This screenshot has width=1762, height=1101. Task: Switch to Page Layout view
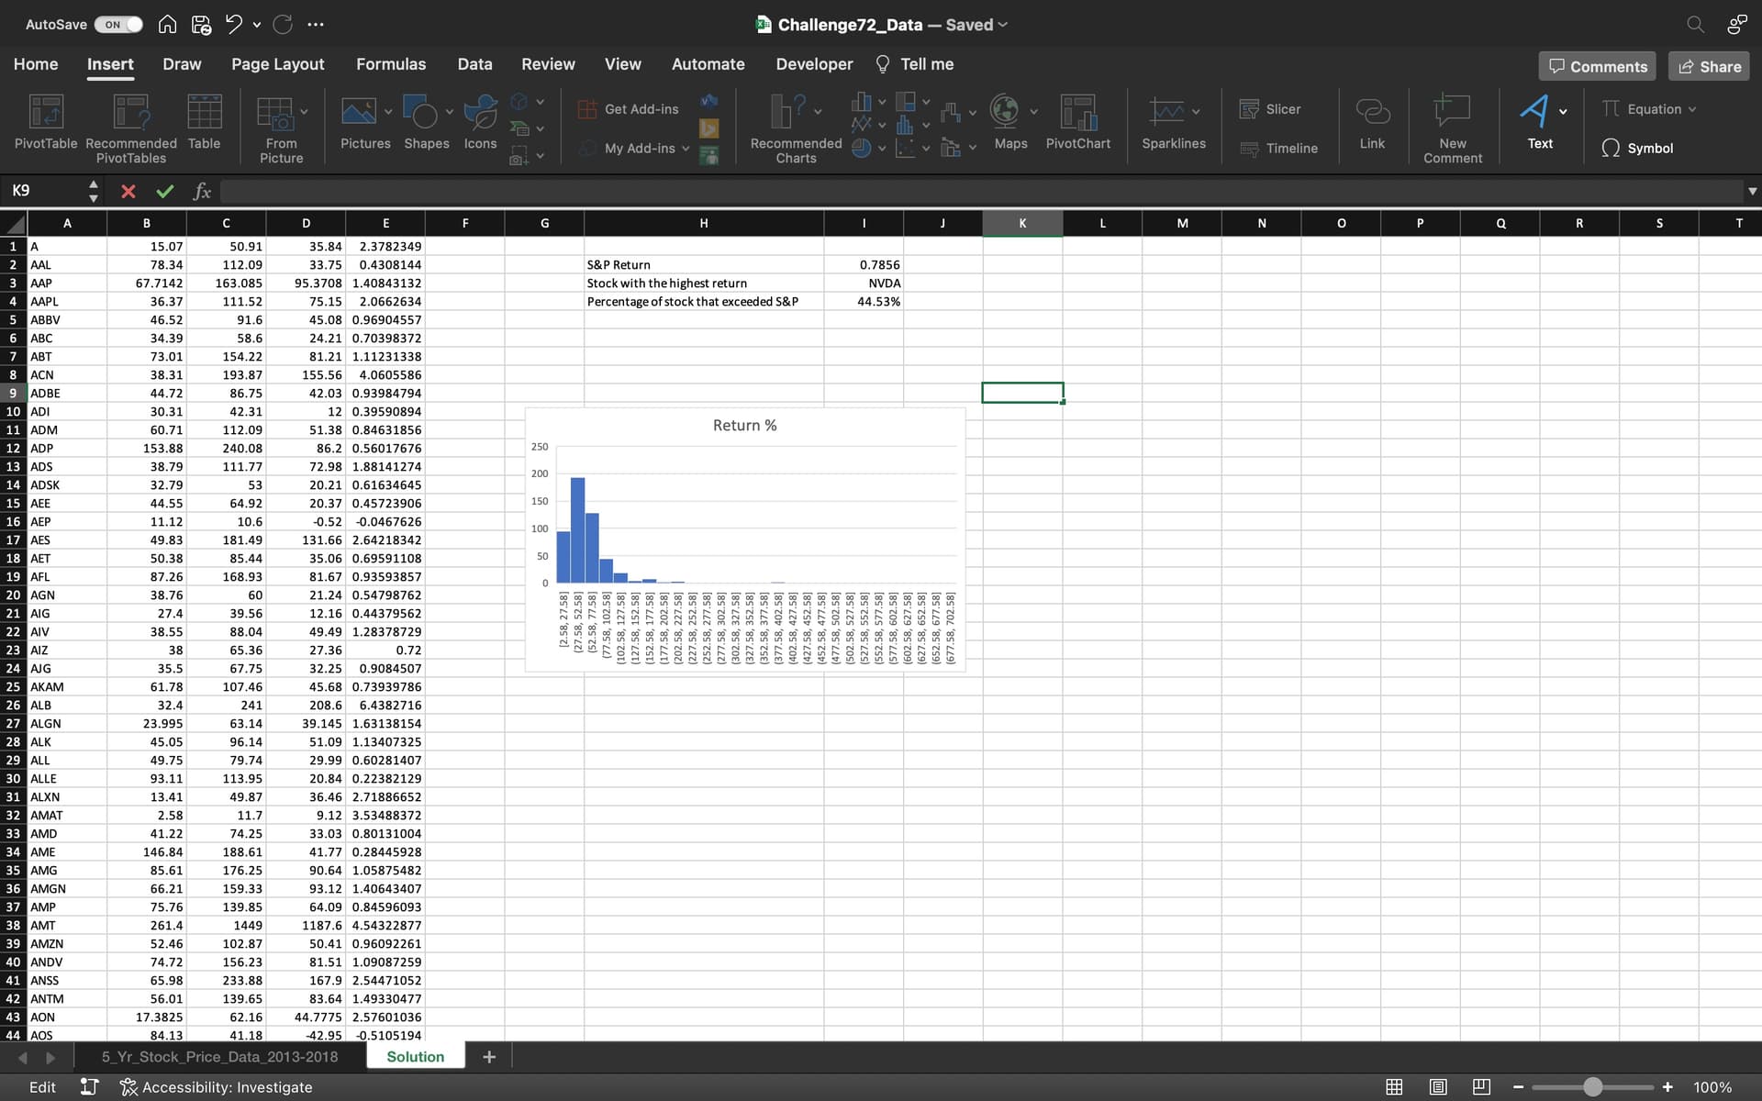pos(1438,1087)
